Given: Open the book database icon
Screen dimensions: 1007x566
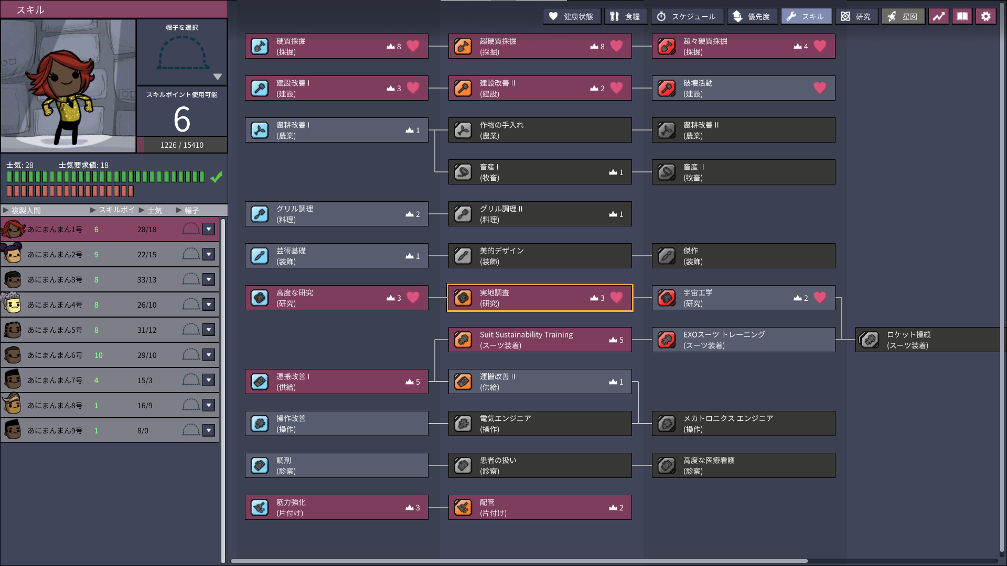Looking at the screenshot, I should pos(962,16).
